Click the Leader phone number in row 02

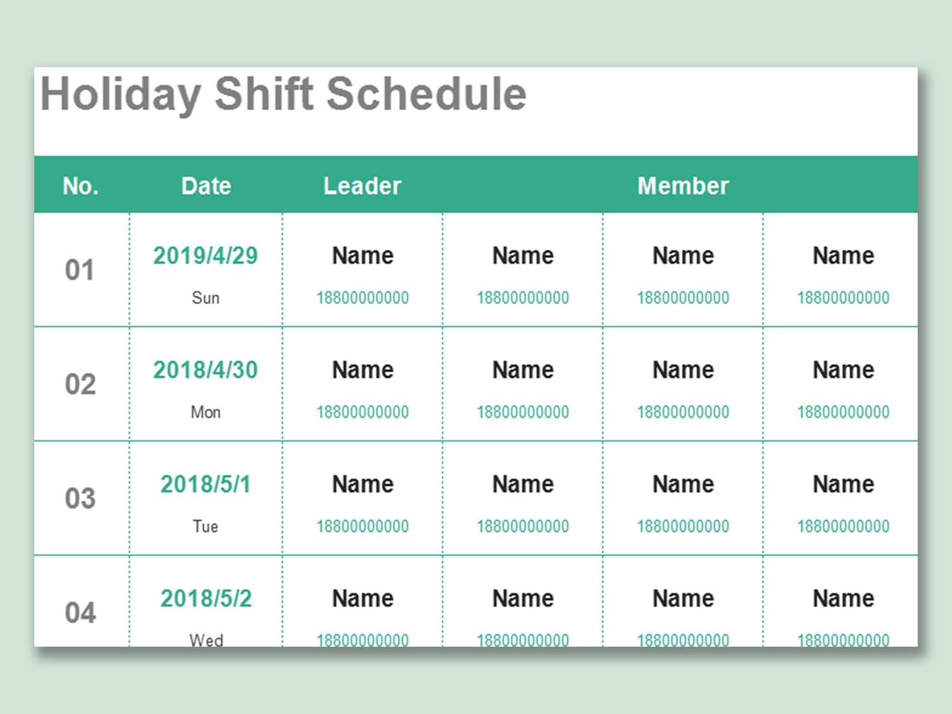pos(362,412)
